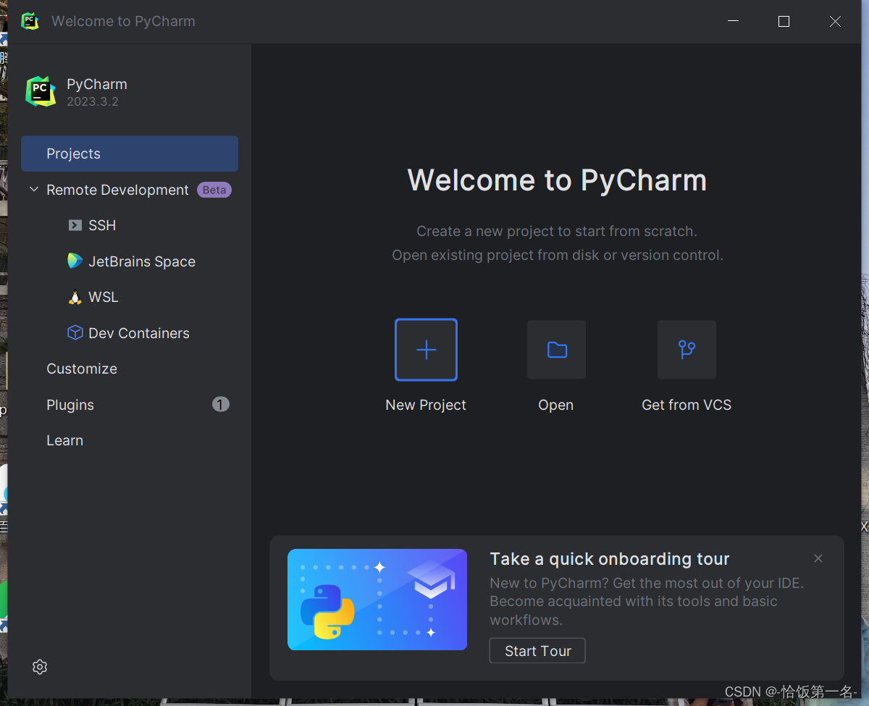
Task: Click the SSH terminal icon
Action: pyautogui.click(x=75, y=225)
